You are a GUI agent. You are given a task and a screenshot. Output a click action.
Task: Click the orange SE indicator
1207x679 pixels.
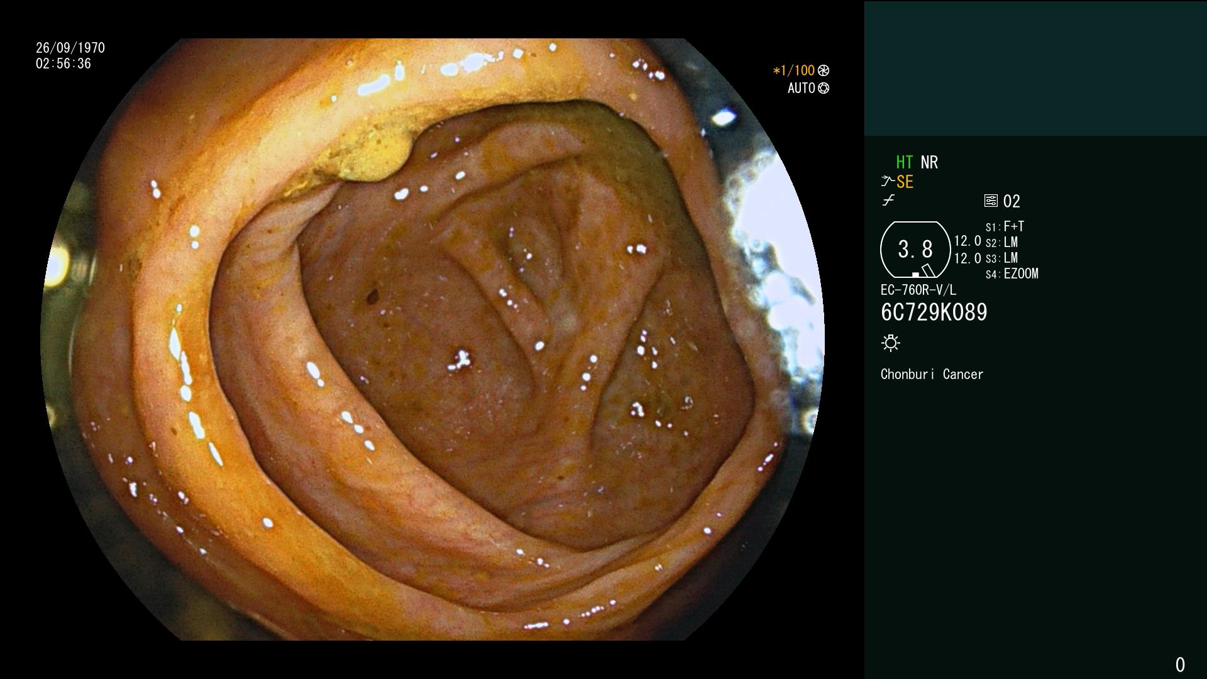[x=905, y=182]
